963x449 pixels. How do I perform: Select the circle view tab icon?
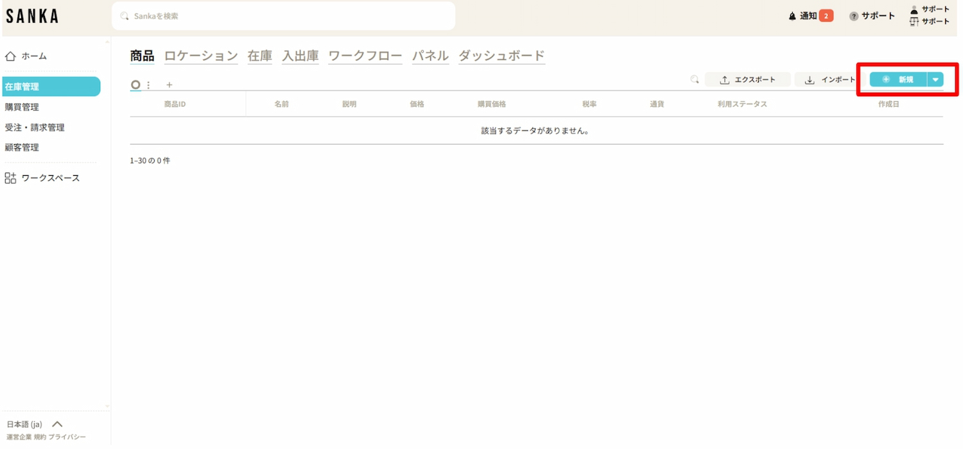[x=135, y=85]
